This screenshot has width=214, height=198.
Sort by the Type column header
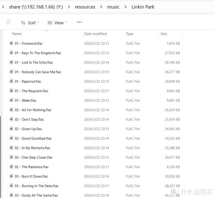[129, 34]
